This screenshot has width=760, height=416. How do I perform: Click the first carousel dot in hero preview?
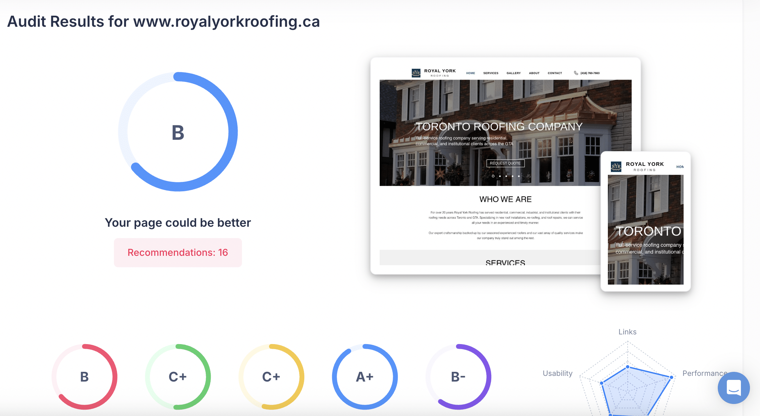pos(493,176)
